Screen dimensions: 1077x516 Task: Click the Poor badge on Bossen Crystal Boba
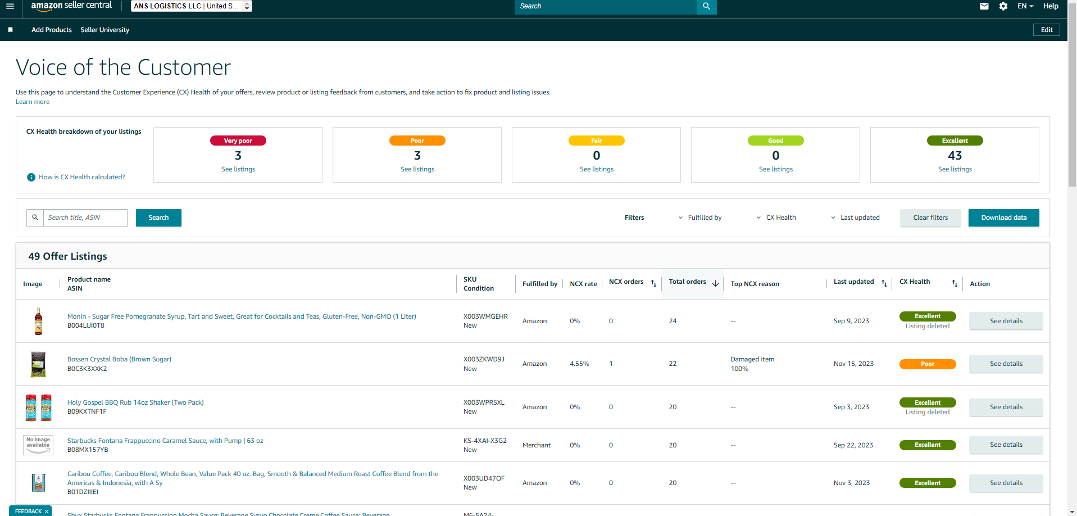pyautogui.click(x=928, y=364)
